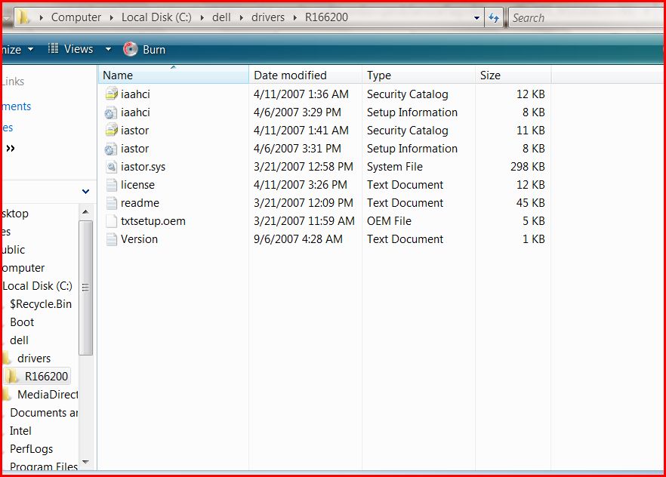This screenshot has width=666, height=477.
Task: Select the license file name
Action: [137, 185]
